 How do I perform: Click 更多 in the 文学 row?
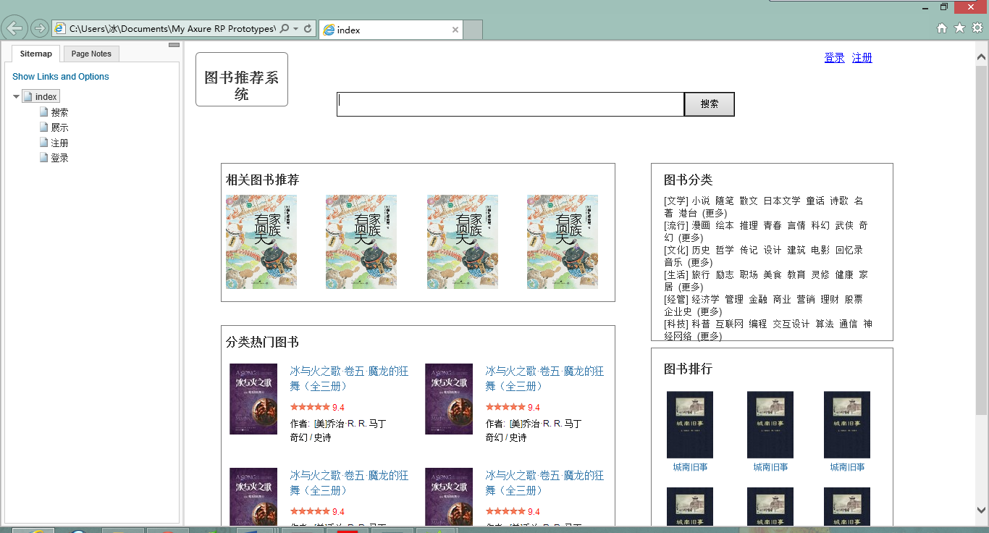pyautogui.click(x=715, y=214)
